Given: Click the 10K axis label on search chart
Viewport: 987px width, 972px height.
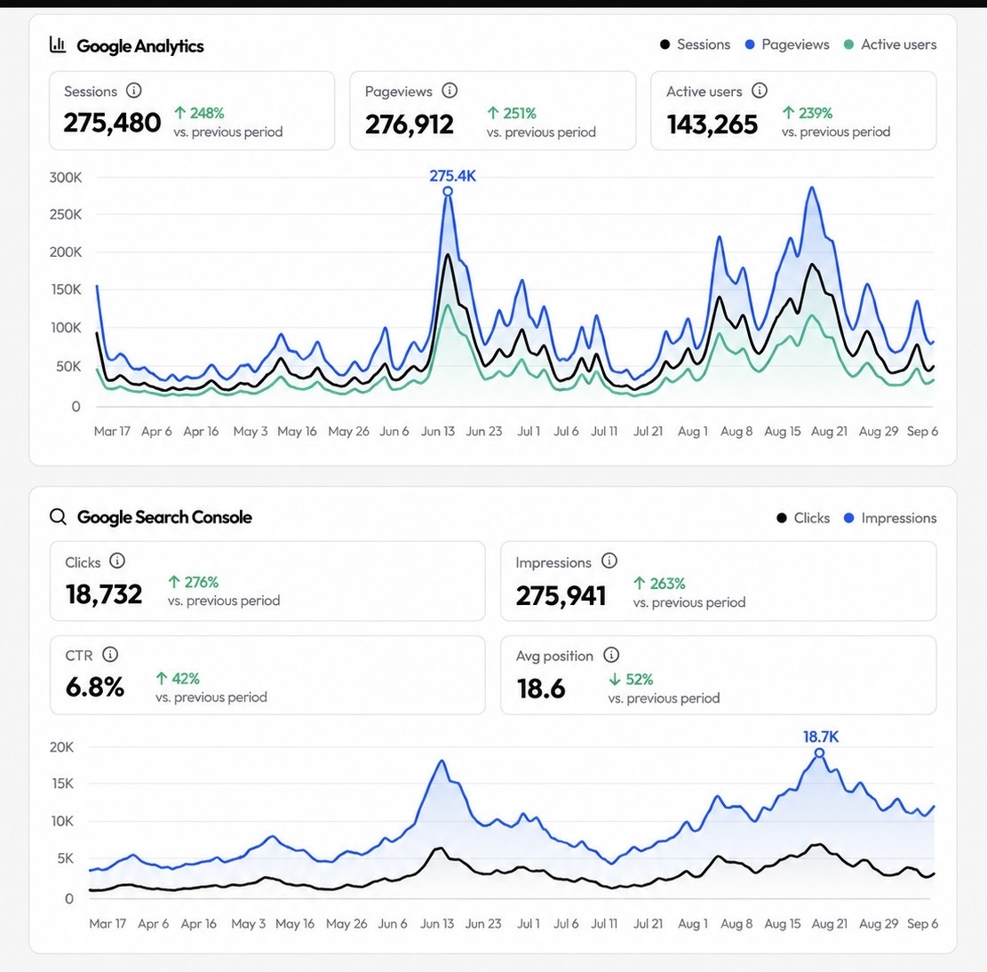Looking at the screenshot, I should coord(62,821).
